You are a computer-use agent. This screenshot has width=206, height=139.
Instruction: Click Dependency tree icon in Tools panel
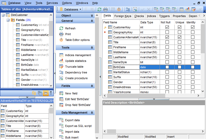point(61,72)
